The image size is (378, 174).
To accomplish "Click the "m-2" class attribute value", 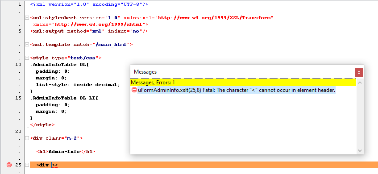I will [x=72, y=138].
